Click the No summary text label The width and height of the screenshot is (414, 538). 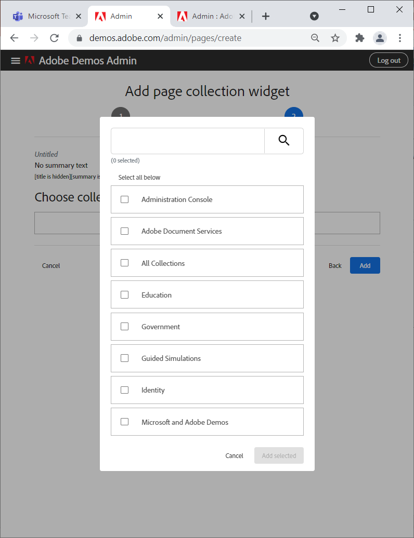tap(61, 165)
